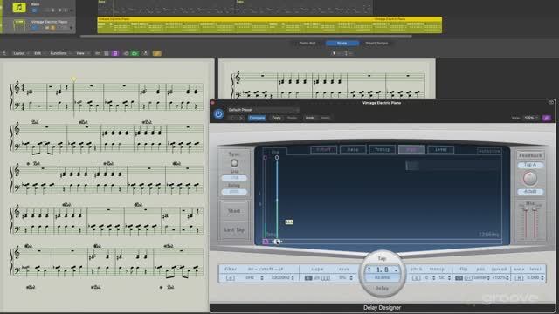The width and height of the screenshot is (559, 314).
Task: Click the green link icon in score toolbar
Action: pyautogui.click(x=135, y=53)
